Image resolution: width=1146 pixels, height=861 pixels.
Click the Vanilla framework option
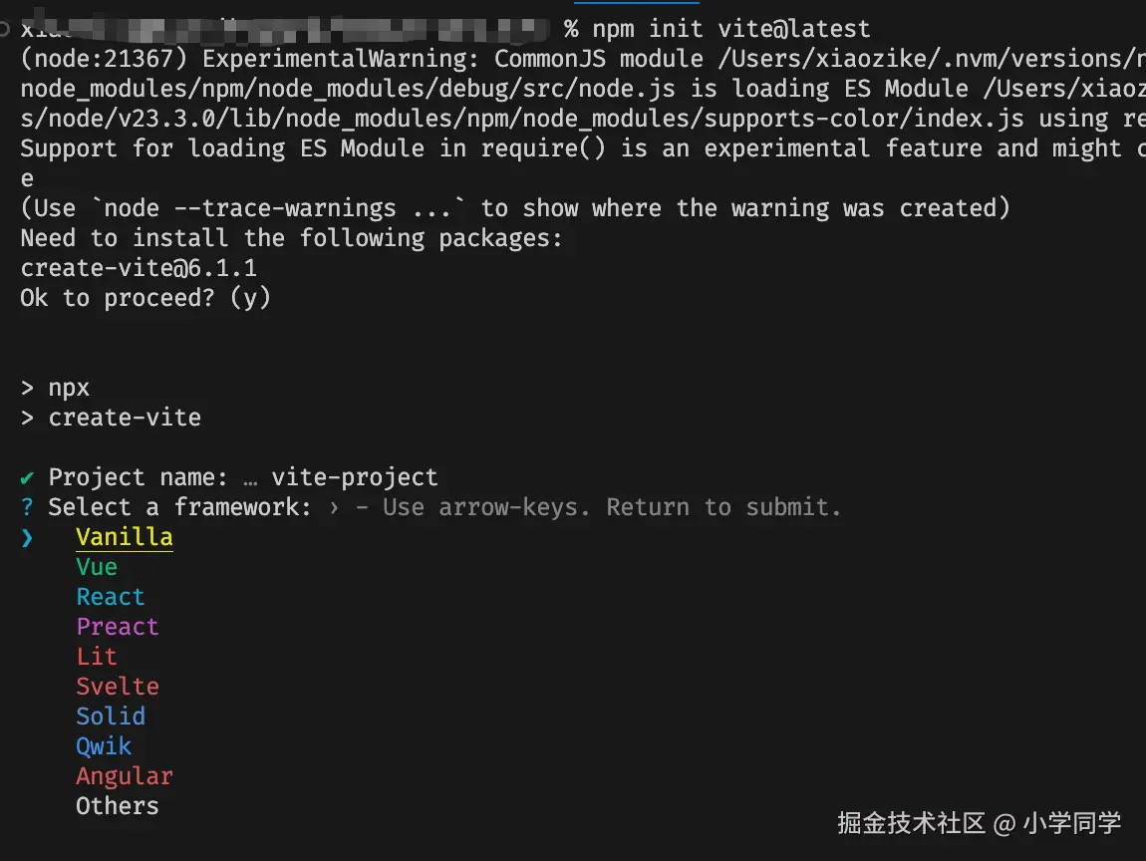point(124,537)
